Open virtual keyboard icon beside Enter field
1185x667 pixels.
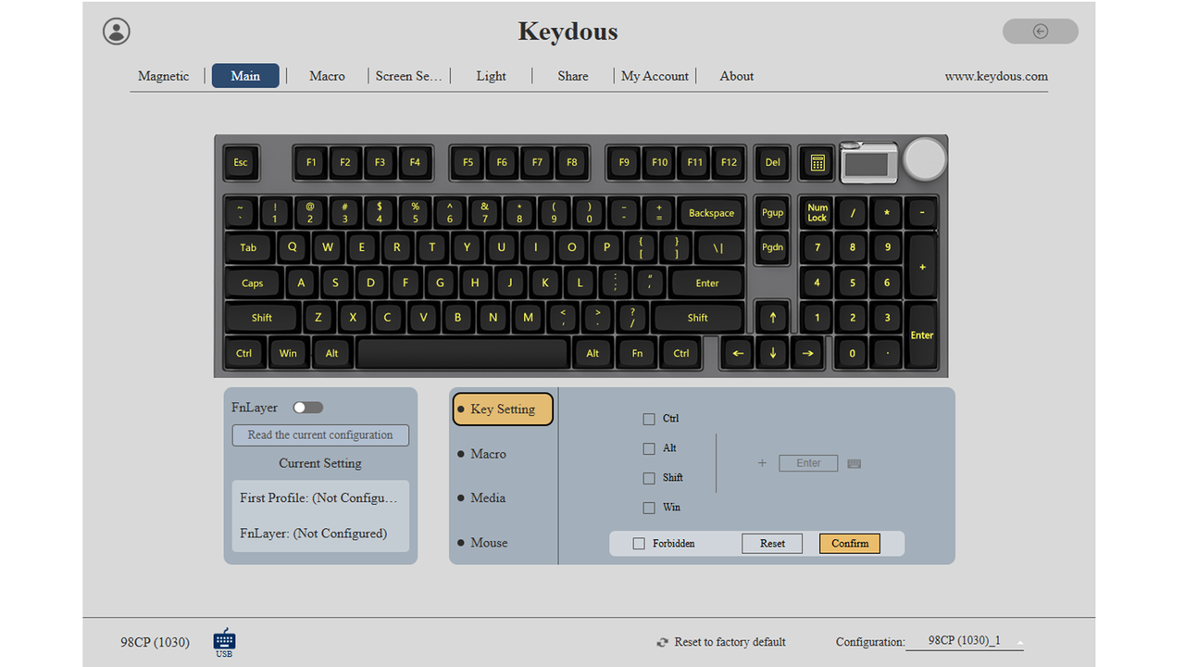click(x=854, y=463)
